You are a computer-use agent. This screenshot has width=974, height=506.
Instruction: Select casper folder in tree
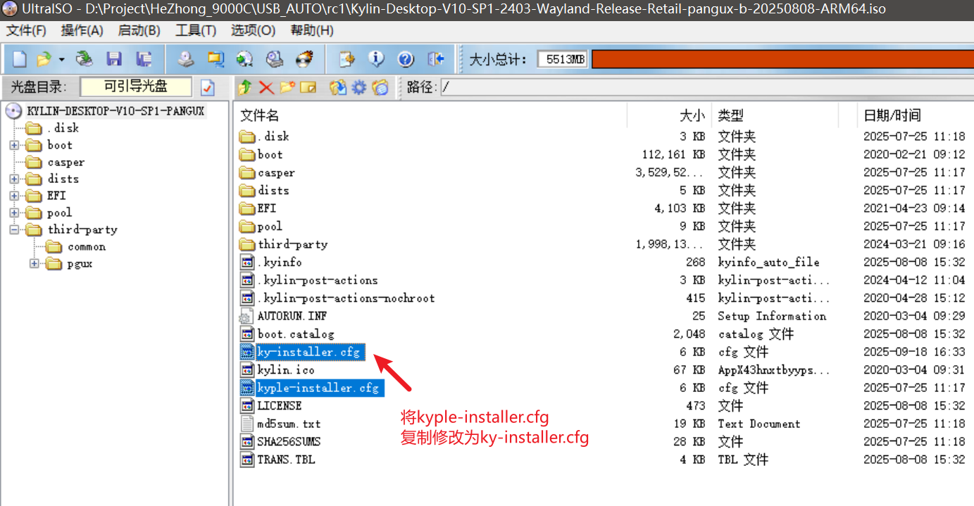[x=65, y=162]
